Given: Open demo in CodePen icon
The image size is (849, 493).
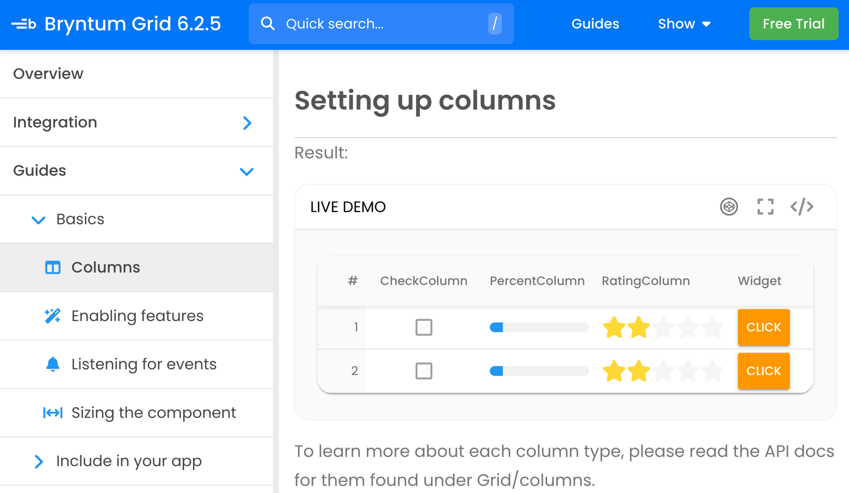Looking at the screenshot, I should [x=729, y=207].
